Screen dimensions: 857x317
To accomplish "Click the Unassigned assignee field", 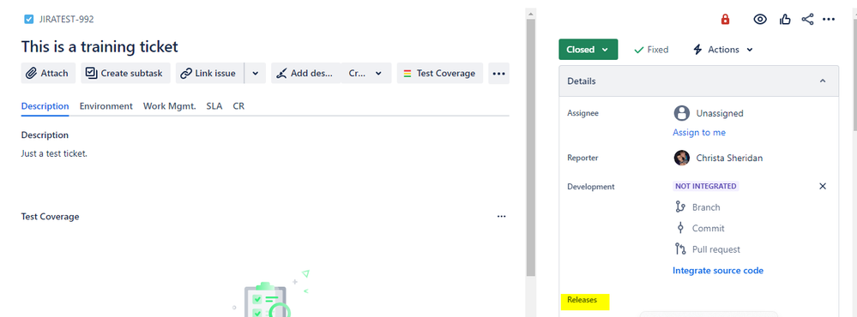I will pyautogui.click(x=709, y=113).
